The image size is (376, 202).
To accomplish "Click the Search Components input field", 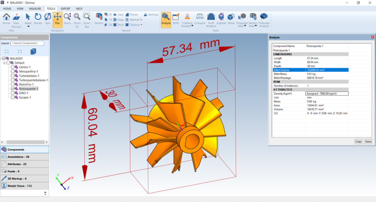I will pyautogui.click(x=27, y=43).
